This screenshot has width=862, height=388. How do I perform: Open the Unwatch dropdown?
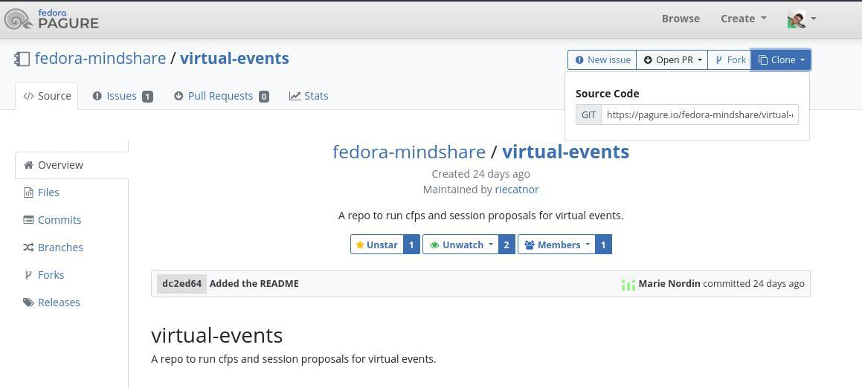[460, 245]
